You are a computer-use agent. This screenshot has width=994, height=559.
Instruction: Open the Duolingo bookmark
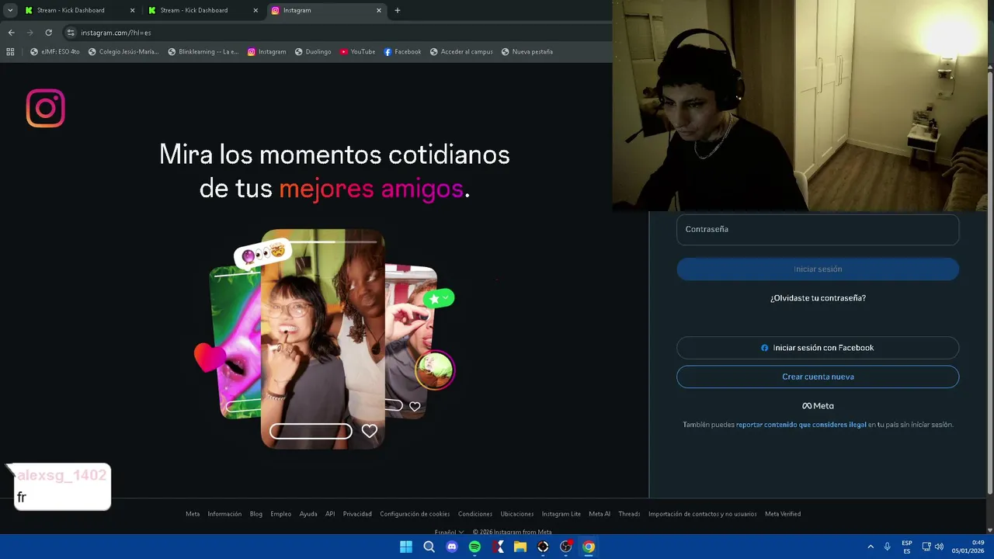pos(313,52)
